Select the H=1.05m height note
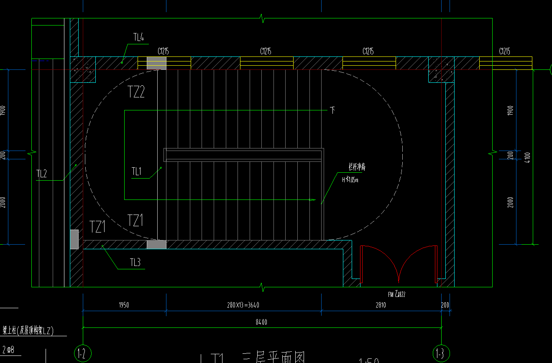 tap(350, 180)
